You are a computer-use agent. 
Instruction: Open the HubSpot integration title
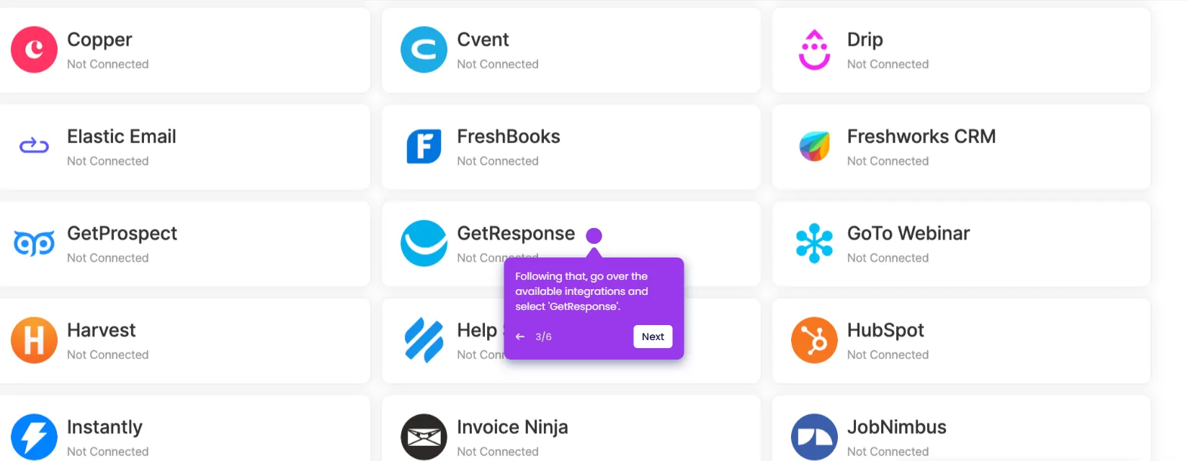point(885,331)
